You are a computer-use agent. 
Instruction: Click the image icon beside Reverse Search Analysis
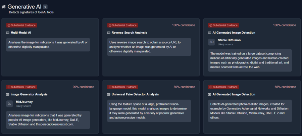[109, 33]
